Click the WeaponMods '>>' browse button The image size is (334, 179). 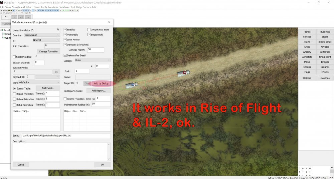pyautogui.click(x=56, y=71)
